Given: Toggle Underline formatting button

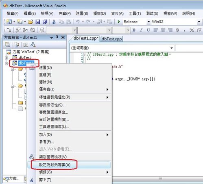Looking at the screenshot, I should coord(148,30).
